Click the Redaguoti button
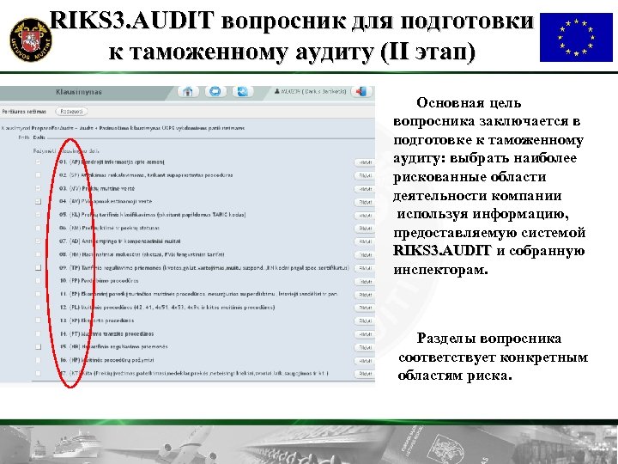This screenshot has height=464, width=618. click(x=71, y=112)
